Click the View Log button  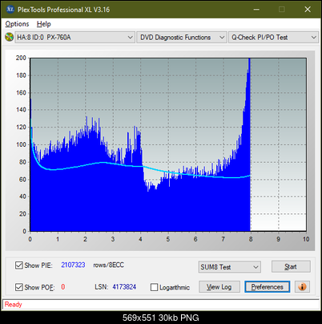click(219, 287)
